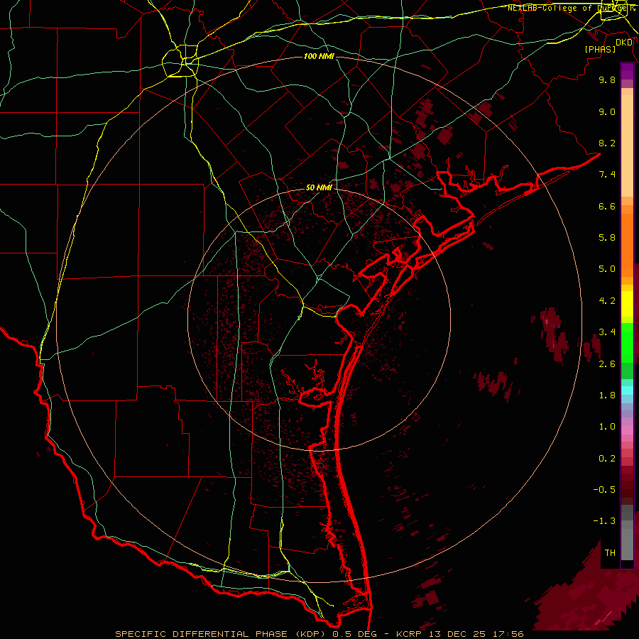Click the 100 NMI range ring label

(319, 56)
